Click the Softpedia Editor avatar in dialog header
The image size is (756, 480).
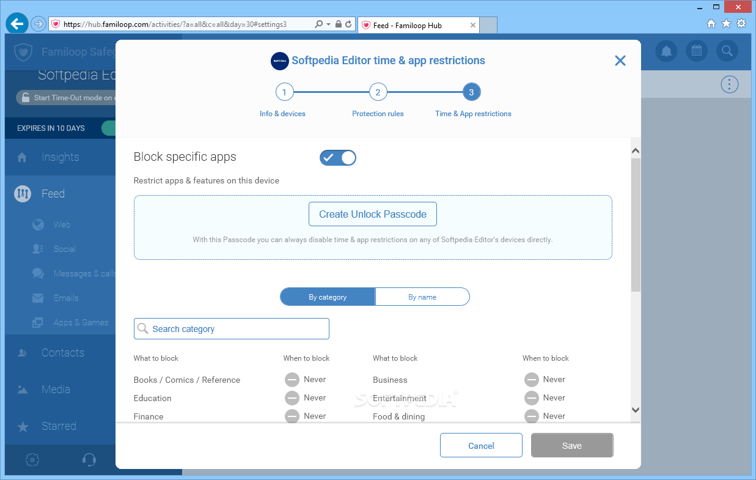[279, 61]
